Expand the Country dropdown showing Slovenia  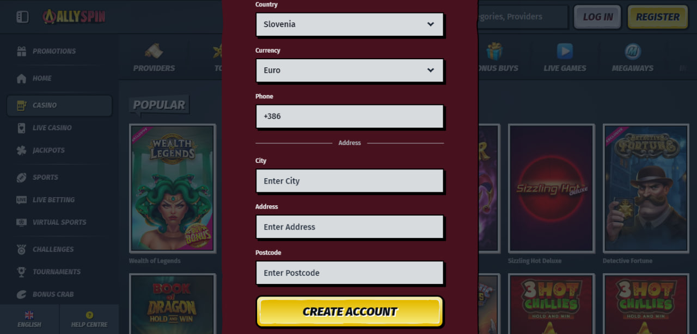tap(350, 24)
